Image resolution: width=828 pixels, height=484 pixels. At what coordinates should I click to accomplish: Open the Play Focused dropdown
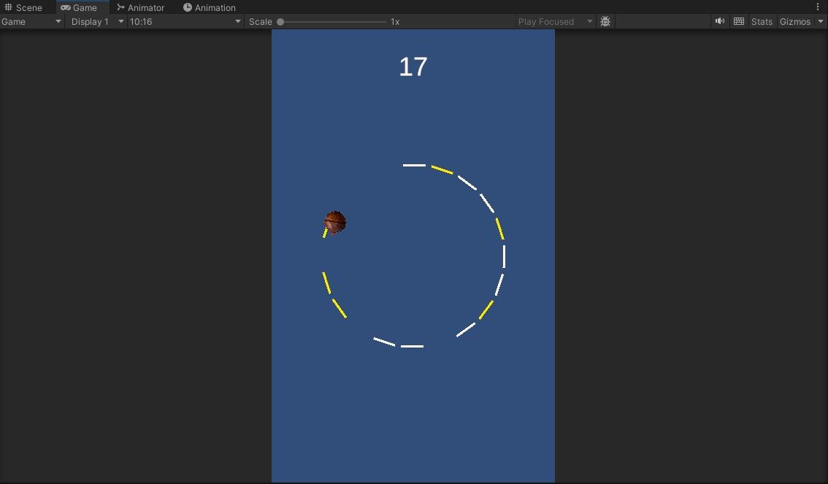[554, 22]
